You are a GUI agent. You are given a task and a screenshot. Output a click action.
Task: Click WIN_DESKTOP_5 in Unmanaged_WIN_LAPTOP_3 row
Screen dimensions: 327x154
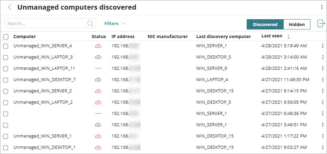(x=214, y=57)
